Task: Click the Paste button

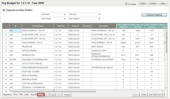Action: 59,94
